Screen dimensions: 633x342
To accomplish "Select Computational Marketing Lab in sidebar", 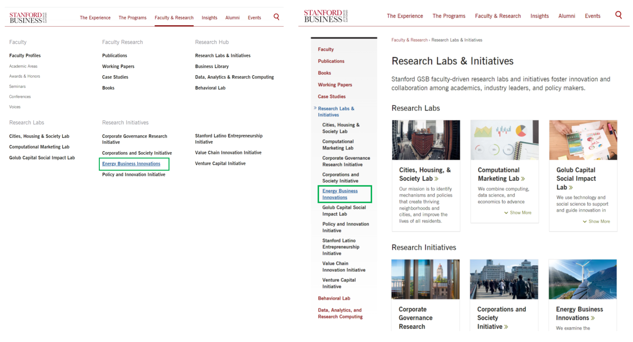I will tap(338, 145).
